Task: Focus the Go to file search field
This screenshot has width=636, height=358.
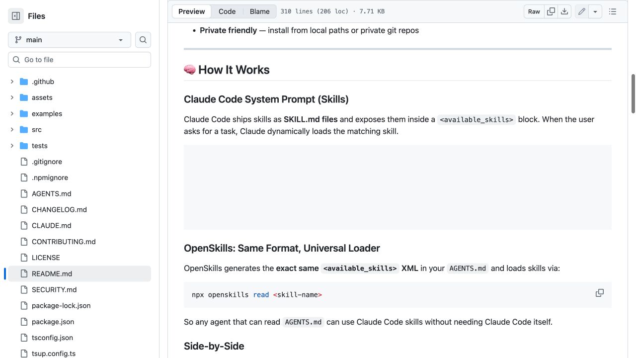Action: (79, 60)
